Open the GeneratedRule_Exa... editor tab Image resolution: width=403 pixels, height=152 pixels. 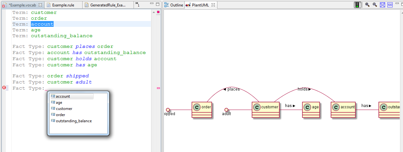tap(107, 5)
